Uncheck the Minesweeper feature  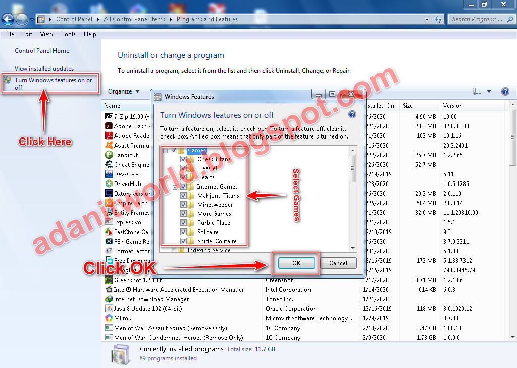click(184, 204)
